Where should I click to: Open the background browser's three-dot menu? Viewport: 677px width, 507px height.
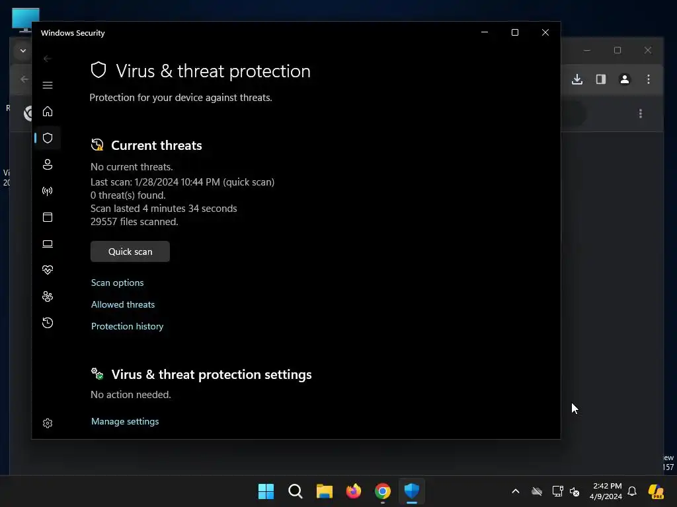648,79
